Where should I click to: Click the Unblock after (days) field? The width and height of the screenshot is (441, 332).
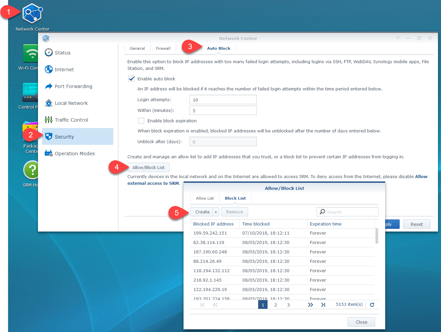[223, 141]
